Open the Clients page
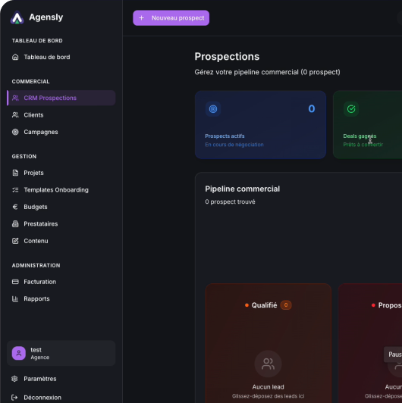402x403 pixels. pos(61,115)
